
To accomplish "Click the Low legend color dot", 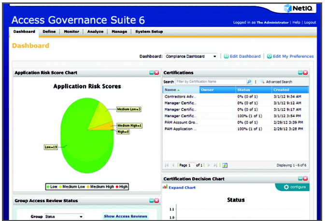I will point(48,187).
